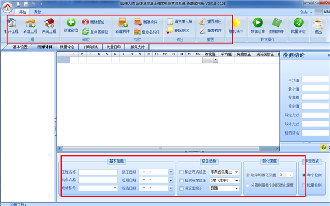Open the 施工日期 date picker arrow
The width and height of the screenshot is (330, 206).
(170, 172)
